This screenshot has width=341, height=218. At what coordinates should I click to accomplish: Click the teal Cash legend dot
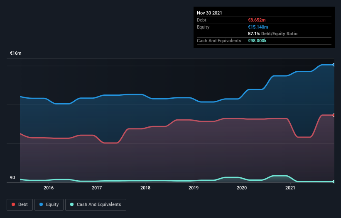click(x=72, y=204)
